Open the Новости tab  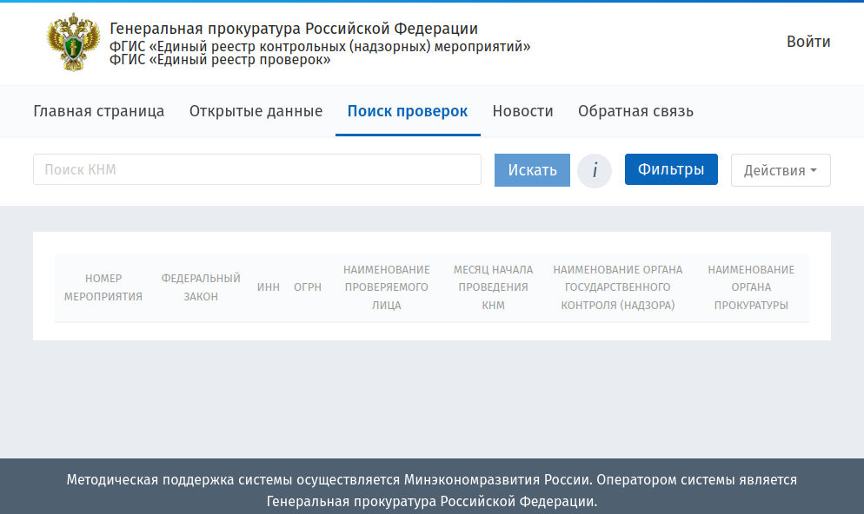point(523,111)
